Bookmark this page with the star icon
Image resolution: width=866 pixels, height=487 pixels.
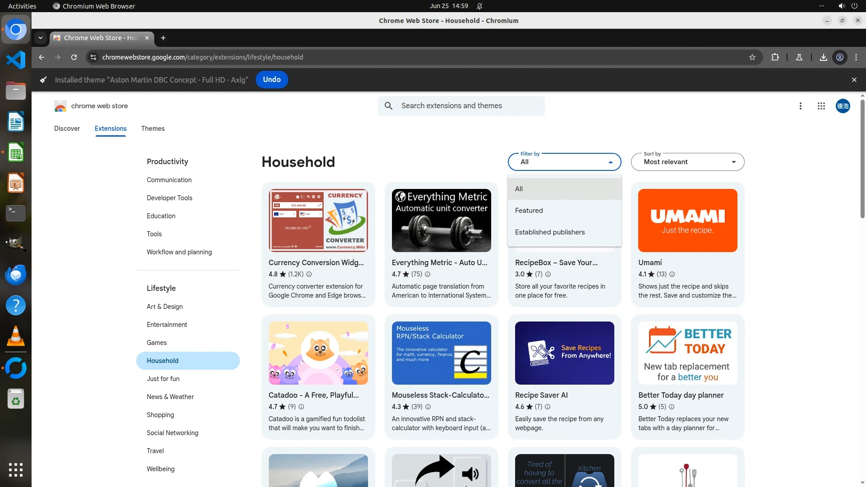(752, 57)
